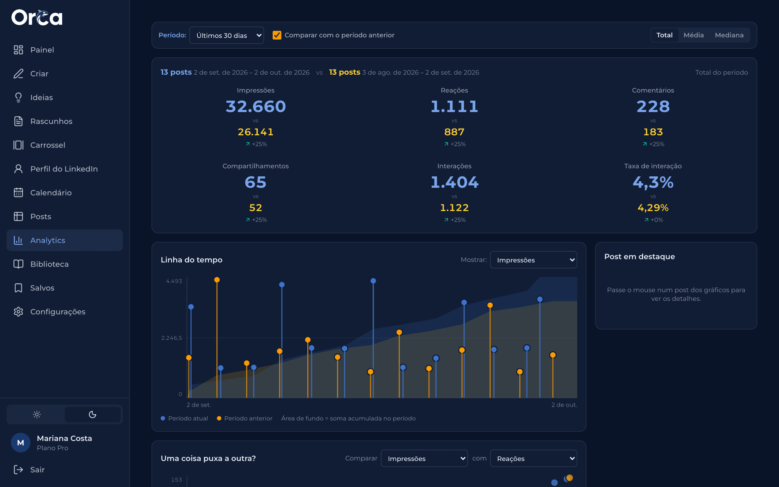
Task: Open the Reações comparison dropdown
Action: [533, 459]
